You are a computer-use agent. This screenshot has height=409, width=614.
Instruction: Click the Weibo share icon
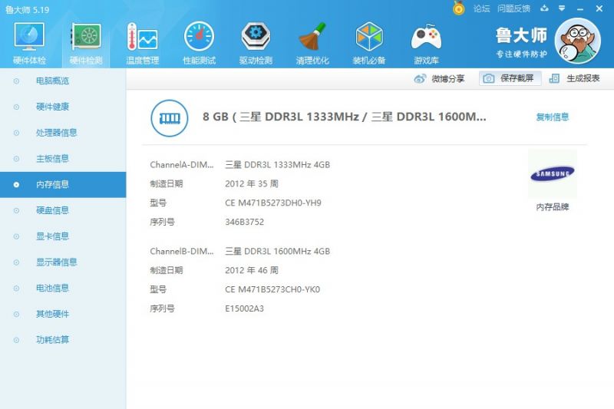click(x=420, y=79)
